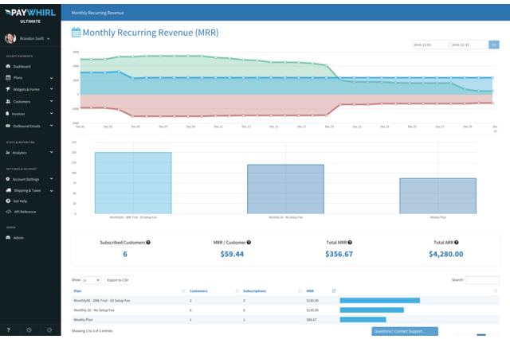Click help icon beside Total MRR

point(350,242)
